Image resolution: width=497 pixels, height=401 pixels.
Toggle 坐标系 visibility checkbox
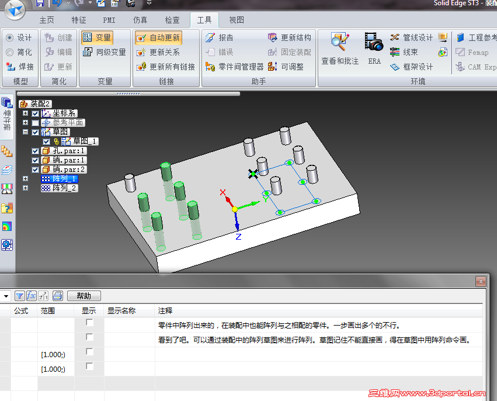pos(35,113)
